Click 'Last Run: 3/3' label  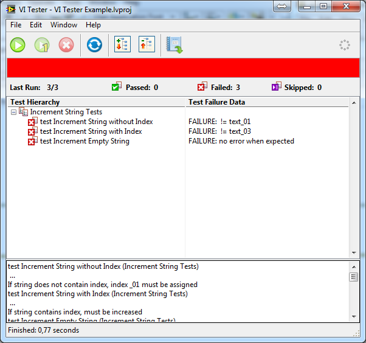pos(34,88)
